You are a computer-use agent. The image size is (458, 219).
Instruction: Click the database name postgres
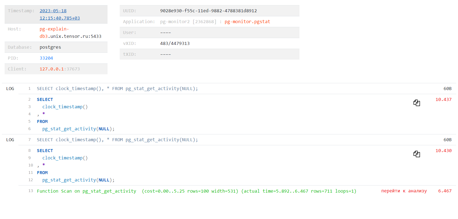(x=50, y=47)
